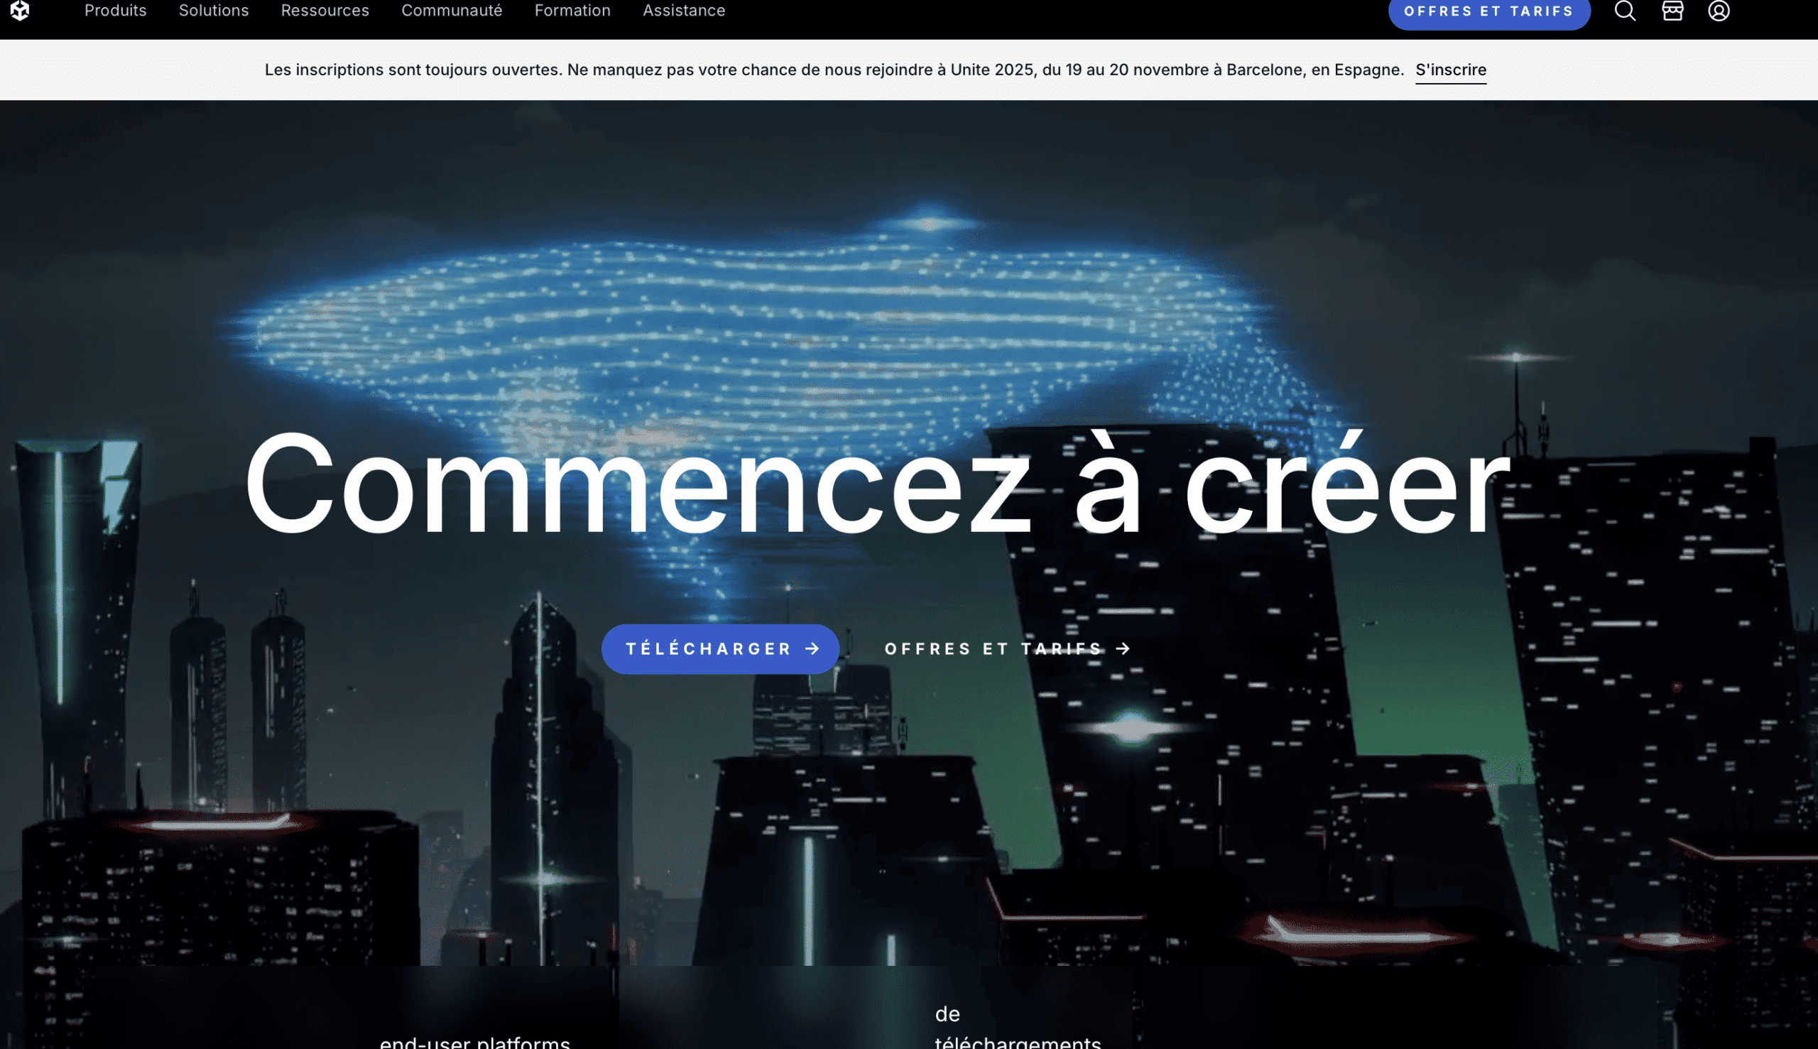Open the Formation menu

pos(572,11)
